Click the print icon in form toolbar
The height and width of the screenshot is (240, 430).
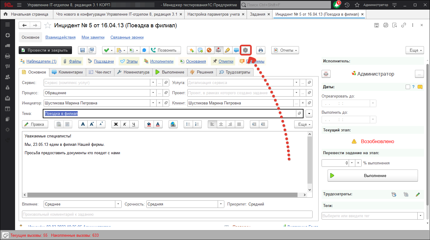[x=261, y=50]
